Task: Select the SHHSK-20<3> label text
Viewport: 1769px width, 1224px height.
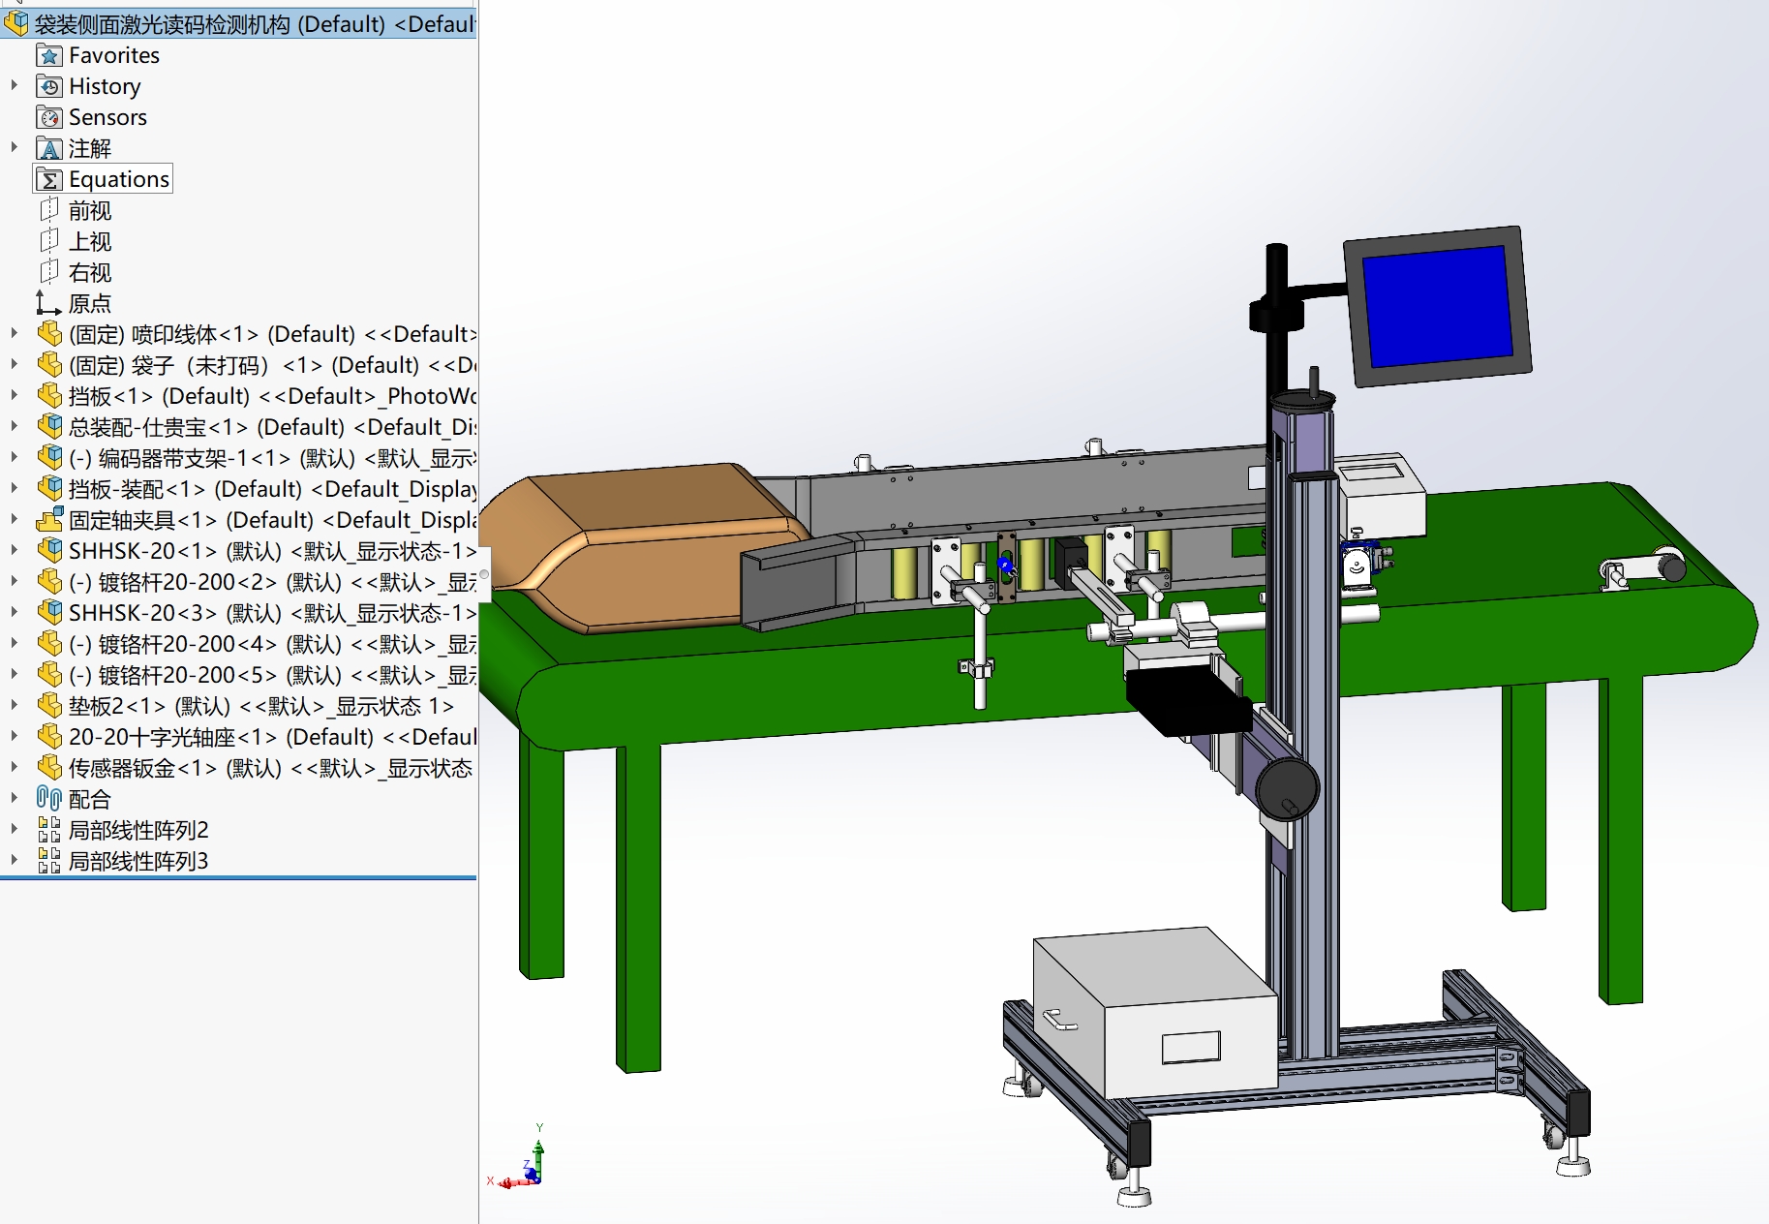Action: 273,613
